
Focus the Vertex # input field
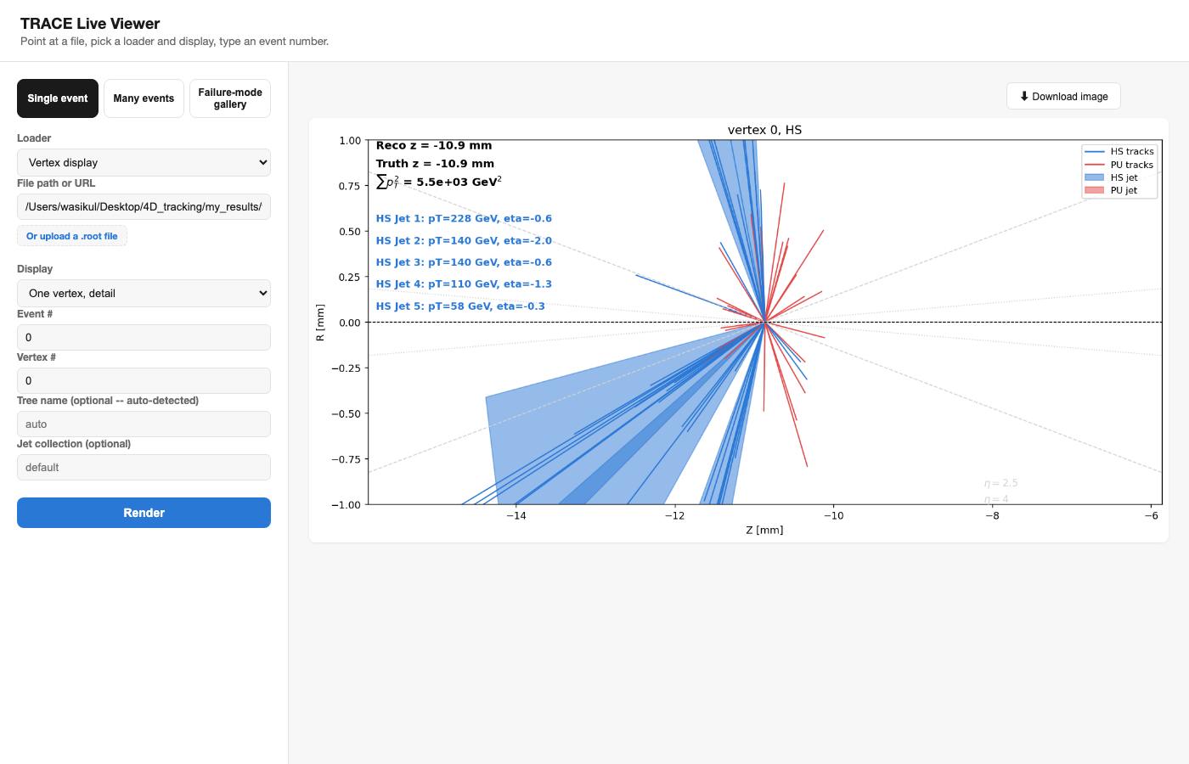144,380
